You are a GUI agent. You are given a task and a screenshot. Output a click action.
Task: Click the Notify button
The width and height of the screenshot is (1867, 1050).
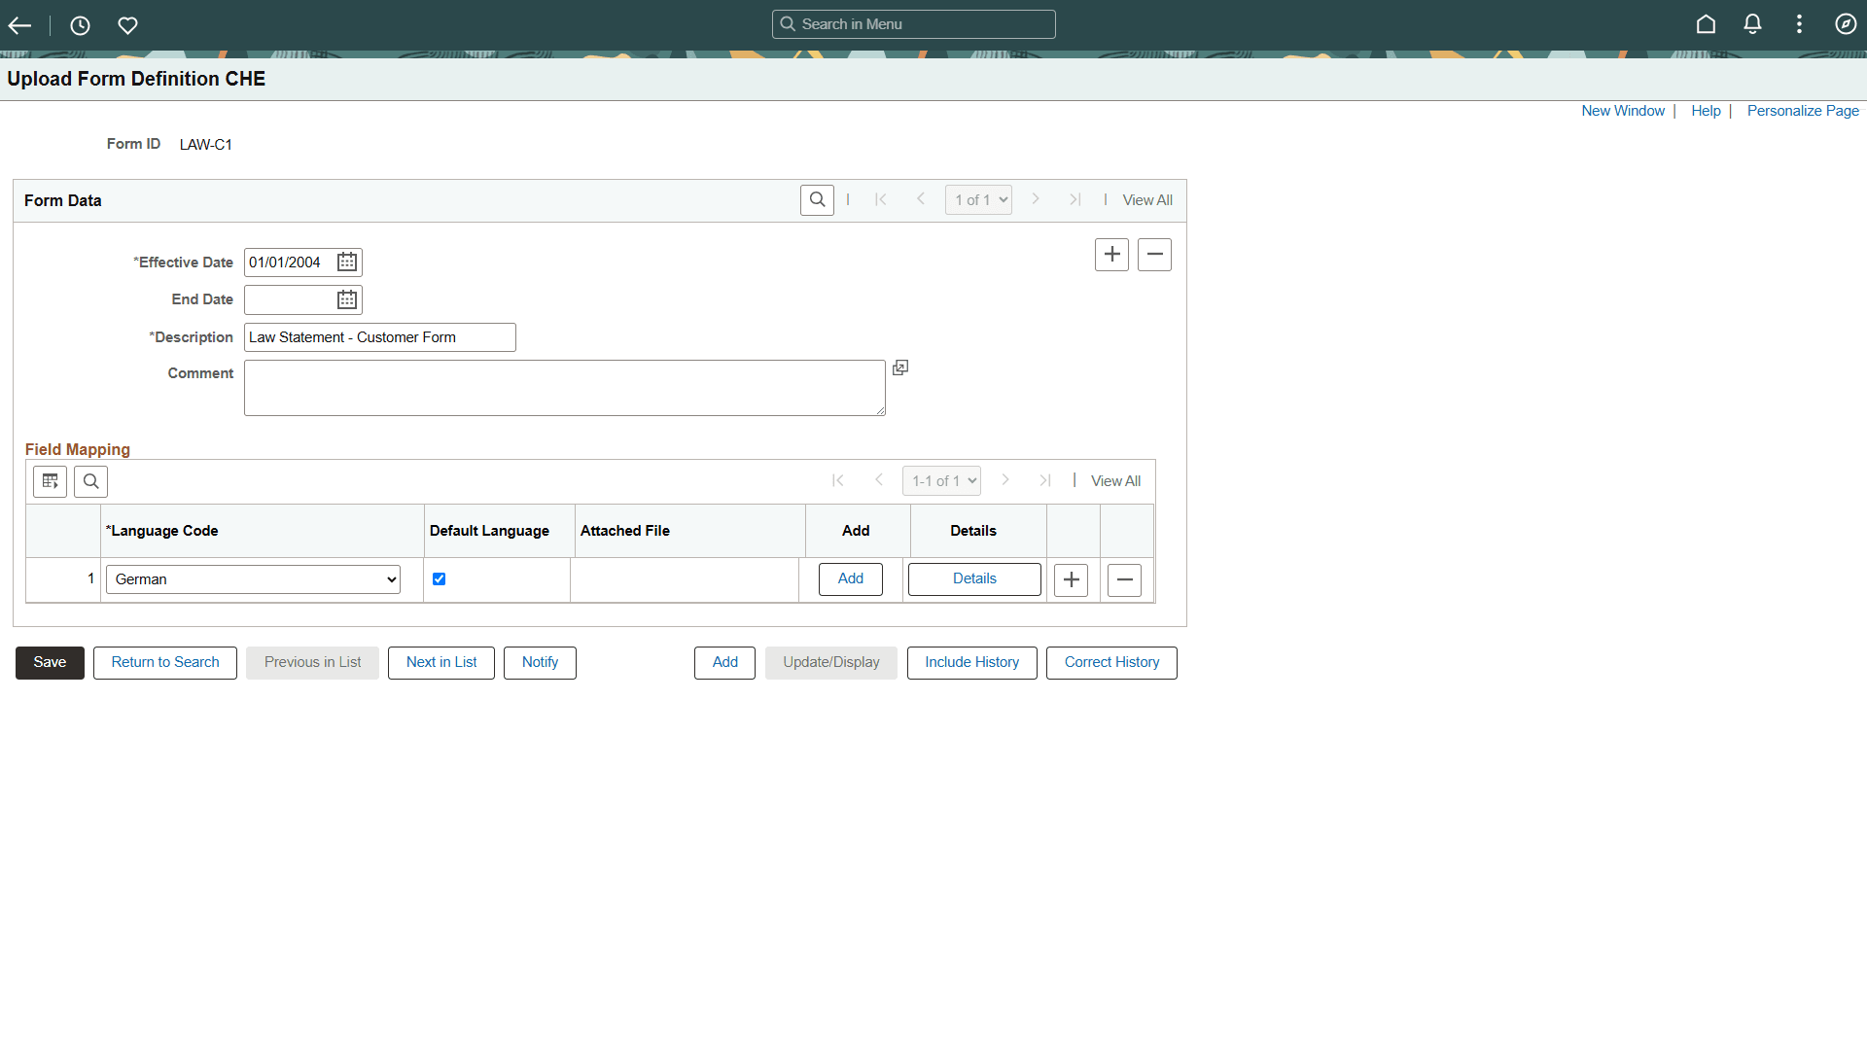click(540, 663)
